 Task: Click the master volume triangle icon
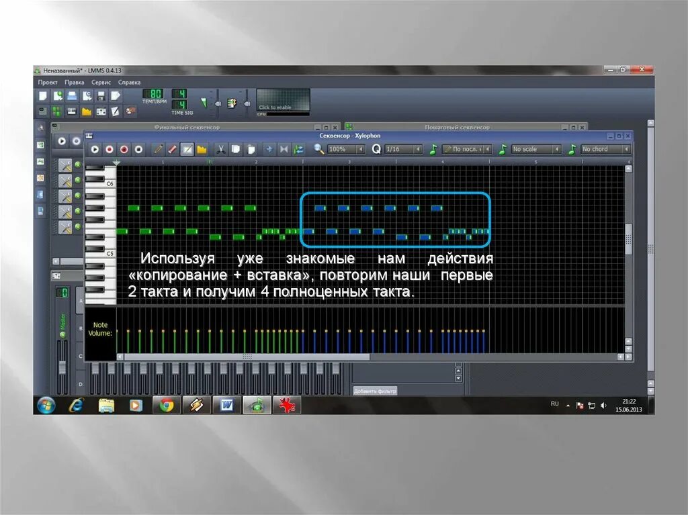coord(204,102)
